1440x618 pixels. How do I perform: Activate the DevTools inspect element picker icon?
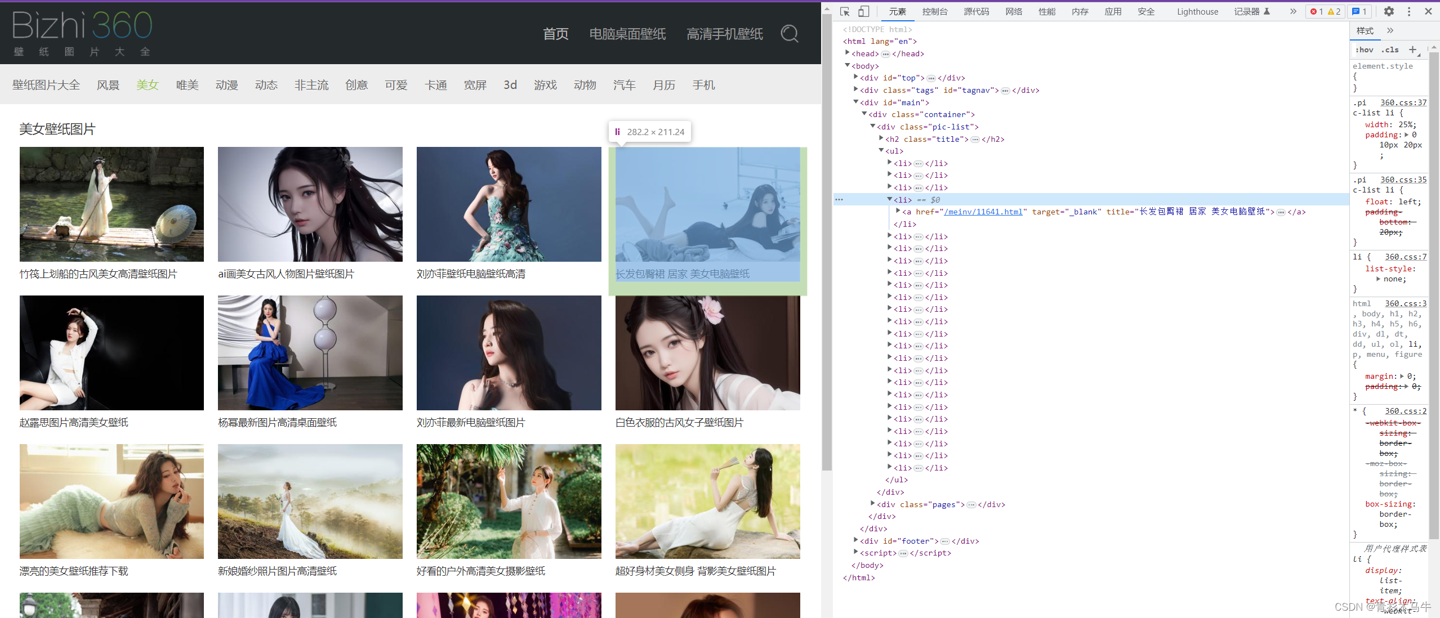pos(845,11)
